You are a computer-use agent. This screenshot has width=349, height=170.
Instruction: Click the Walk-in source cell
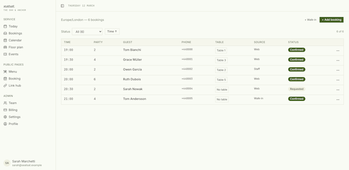pos(259,98)
